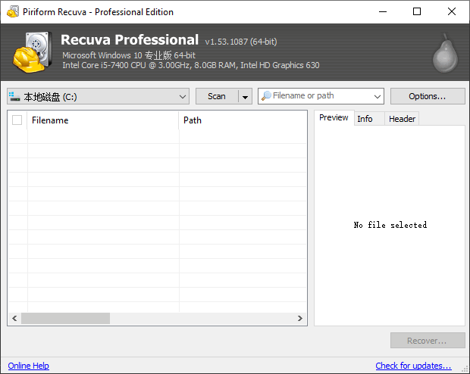Click the Intel Core i5-7400 system info line
The height and width of the screenshot is (374, 470).
[x=190, y=65]
